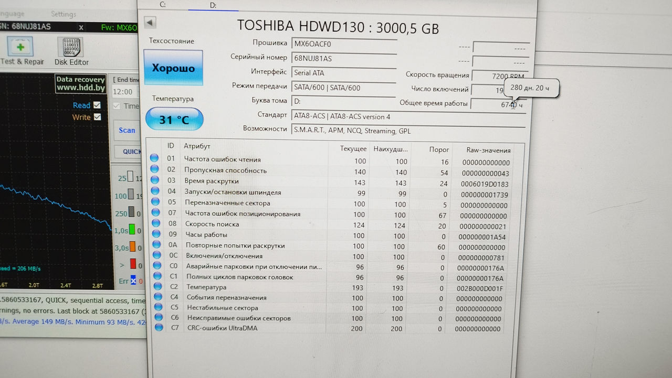The width and height of the screenshot is (672, 378).
Task: Open the Data recovery www.hdd.by link
Action: point(80,84)
